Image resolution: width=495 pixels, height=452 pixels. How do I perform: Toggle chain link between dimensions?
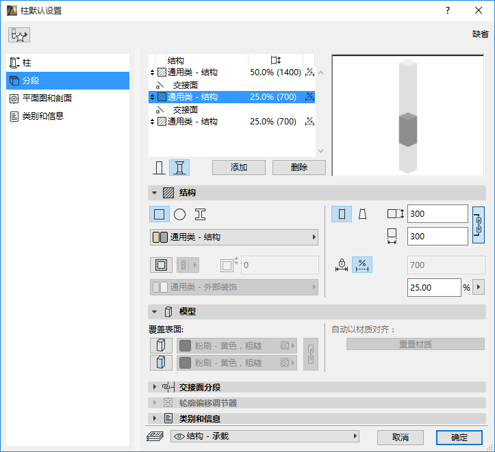tap(479, 225)
